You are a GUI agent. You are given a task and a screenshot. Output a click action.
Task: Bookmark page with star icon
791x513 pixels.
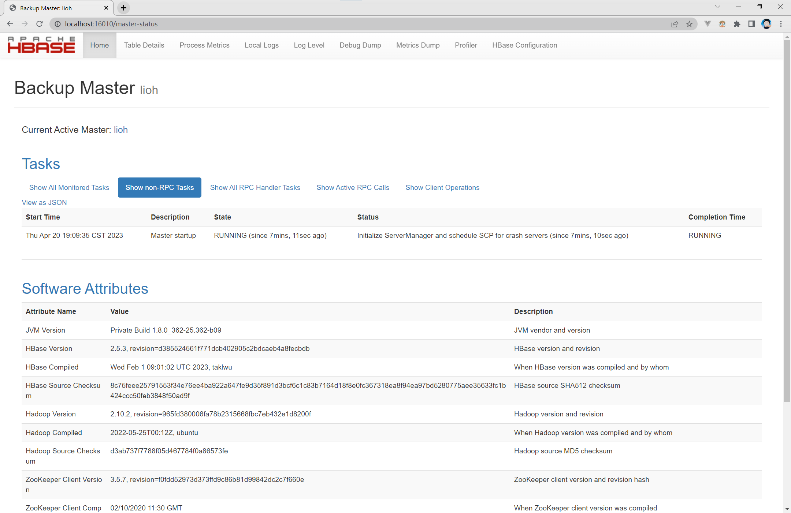coord(689,24)
